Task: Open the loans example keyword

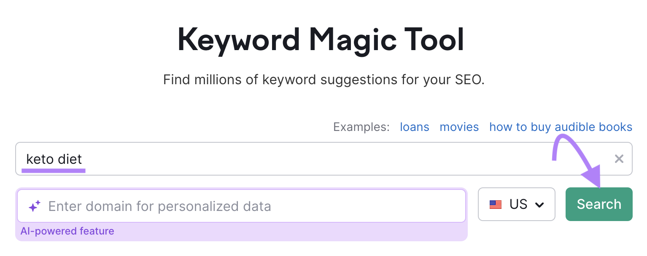Action: [x=414, y=127]
